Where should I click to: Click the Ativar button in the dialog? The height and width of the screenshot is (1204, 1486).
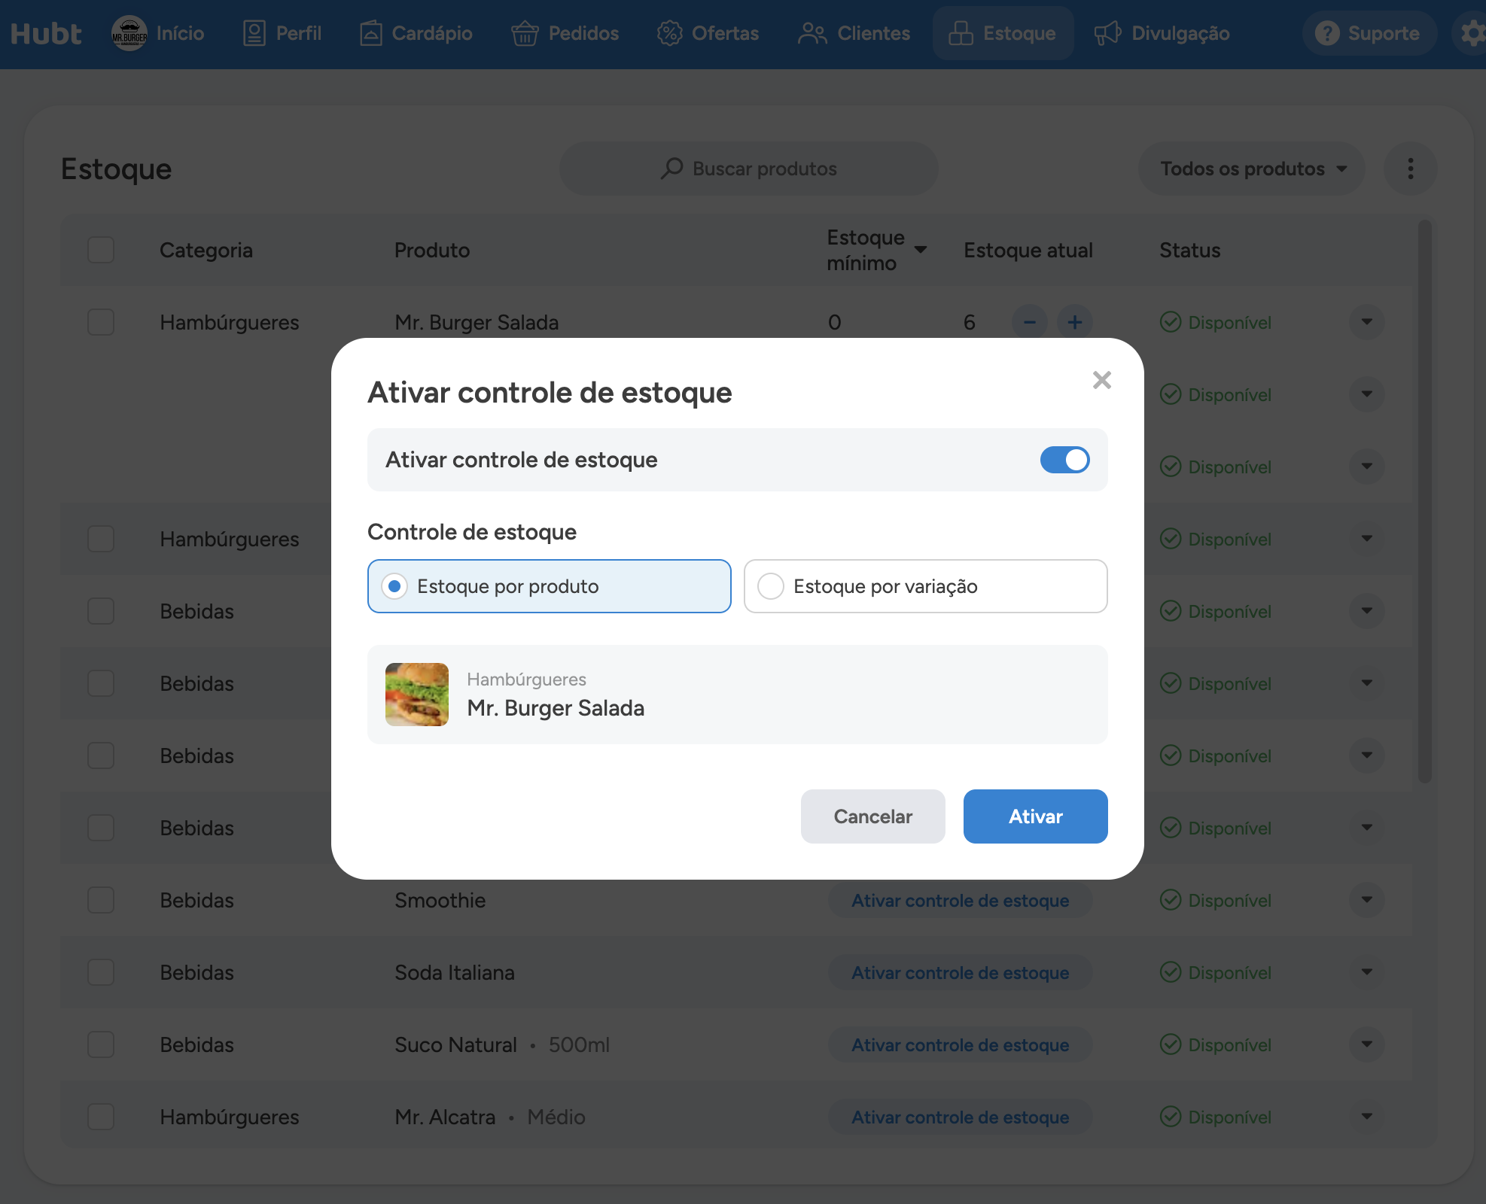point(1036,816)
